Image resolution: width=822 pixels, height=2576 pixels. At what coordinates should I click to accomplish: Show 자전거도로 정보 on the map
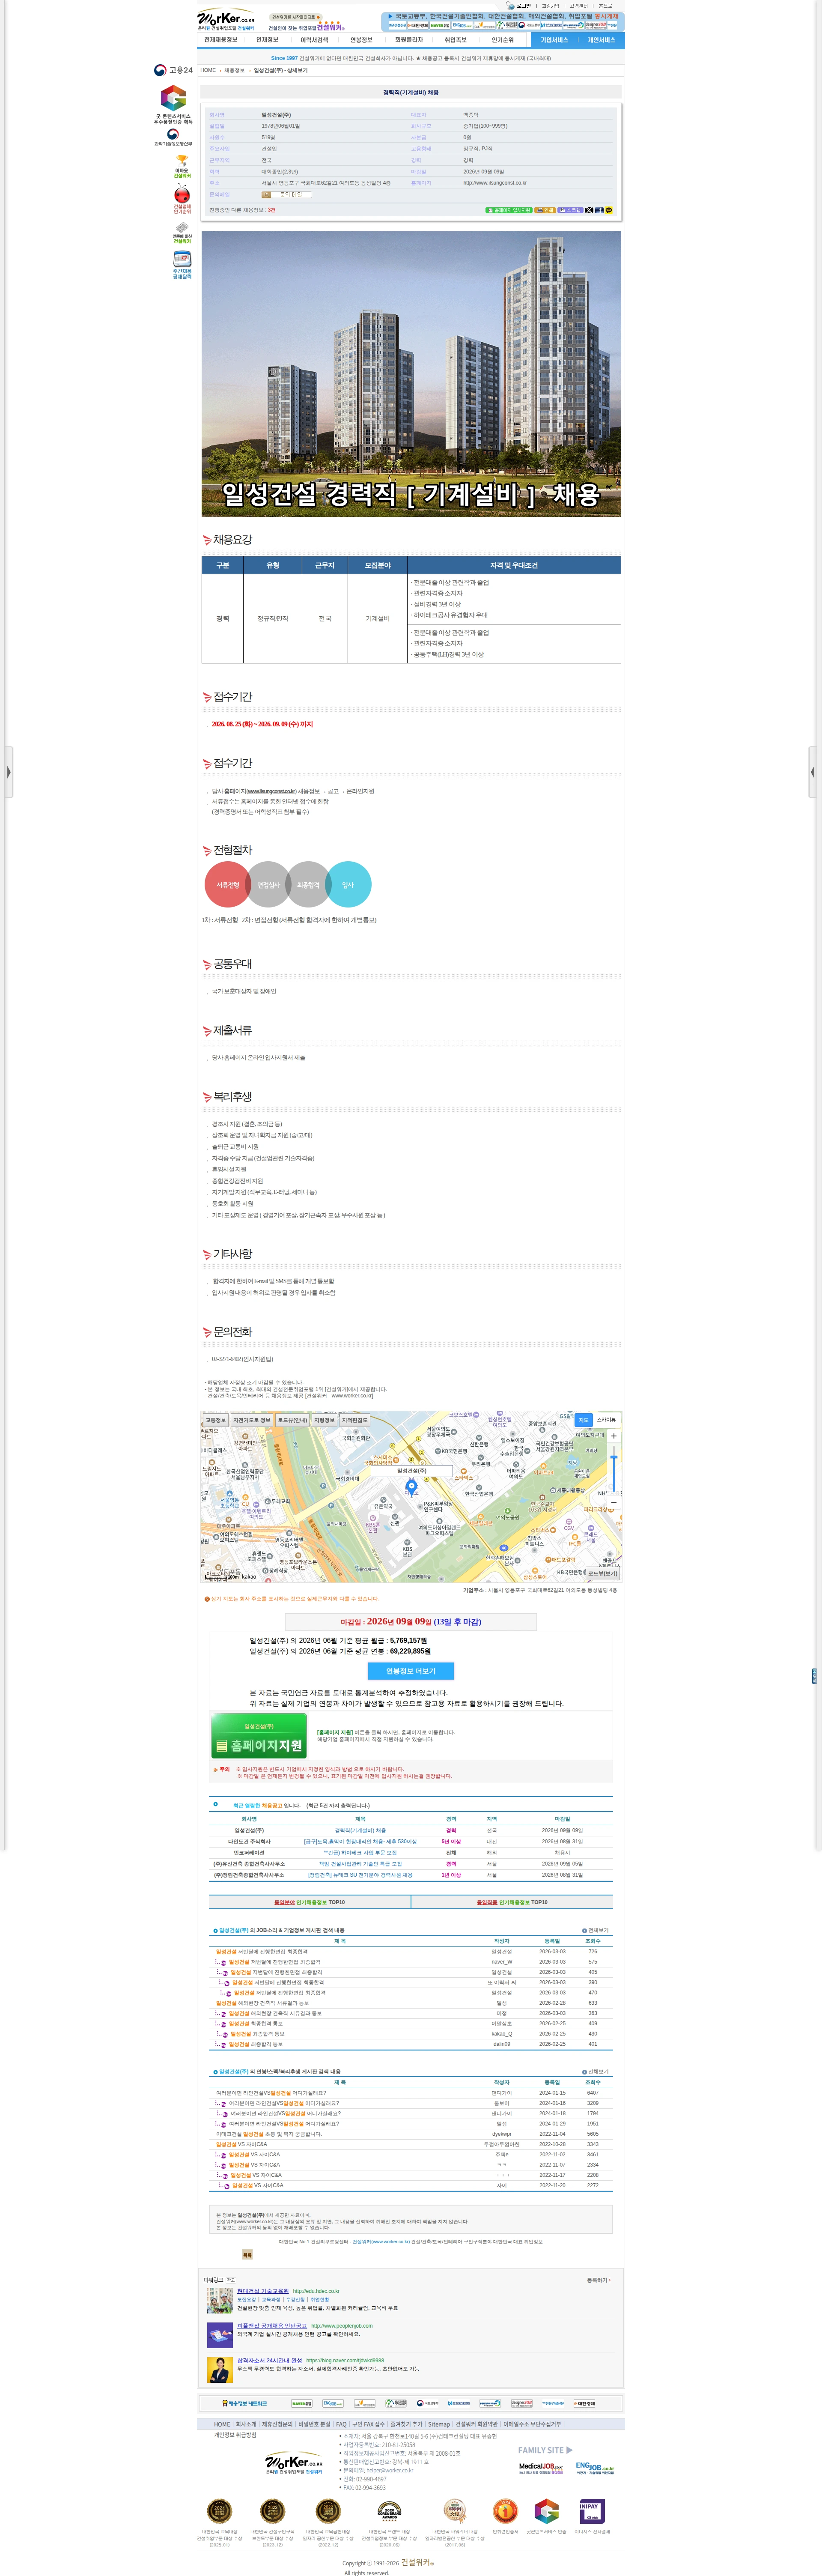click(252, 1420)
